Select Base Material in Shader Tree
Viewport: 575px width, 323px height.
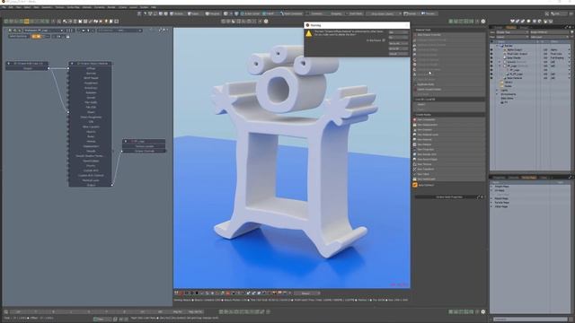coord(514,78)
